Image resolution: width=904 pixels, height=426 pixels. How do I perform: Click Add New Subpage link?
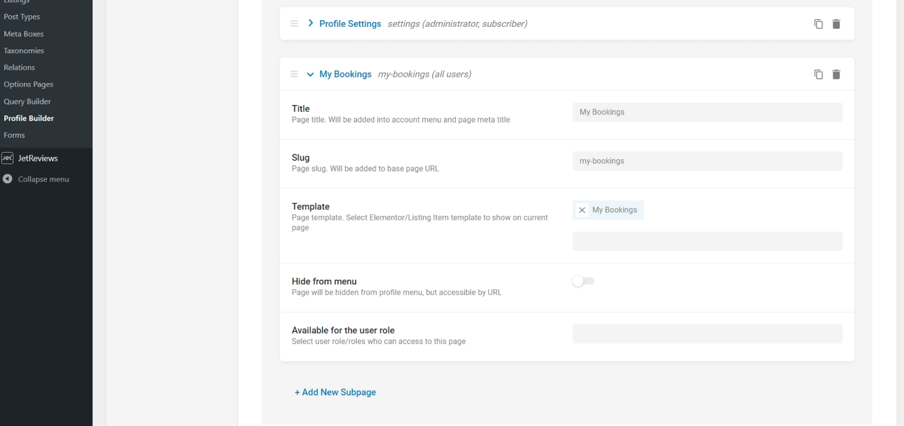coord(335,392)
